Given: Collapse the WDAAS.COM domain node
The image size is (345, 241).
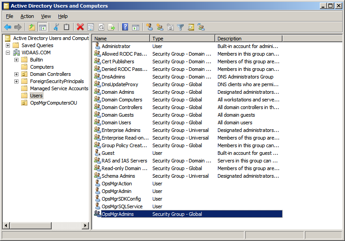Looking at the screenshot, I should coord(8,53).
